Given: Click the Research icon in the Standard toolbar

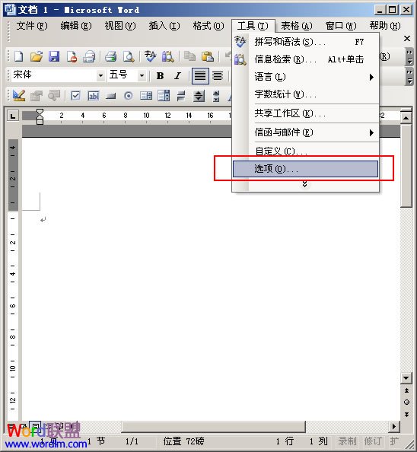Looking at the screenshot, I should pyautogui.click(x=167, y=56).
